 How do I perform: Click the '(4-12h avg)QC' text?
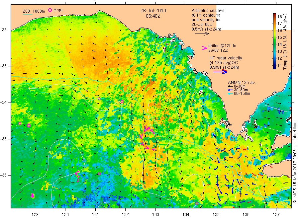tap(224, 63)
